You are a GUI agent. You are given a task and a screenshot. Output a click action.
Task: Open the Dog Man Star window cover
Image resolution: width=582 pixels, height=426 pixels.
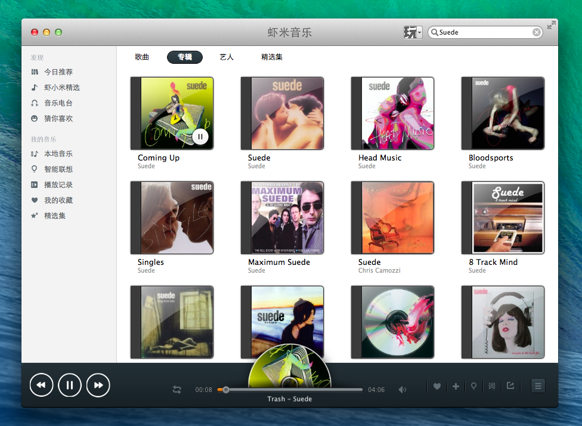click(x=172, y=322)
